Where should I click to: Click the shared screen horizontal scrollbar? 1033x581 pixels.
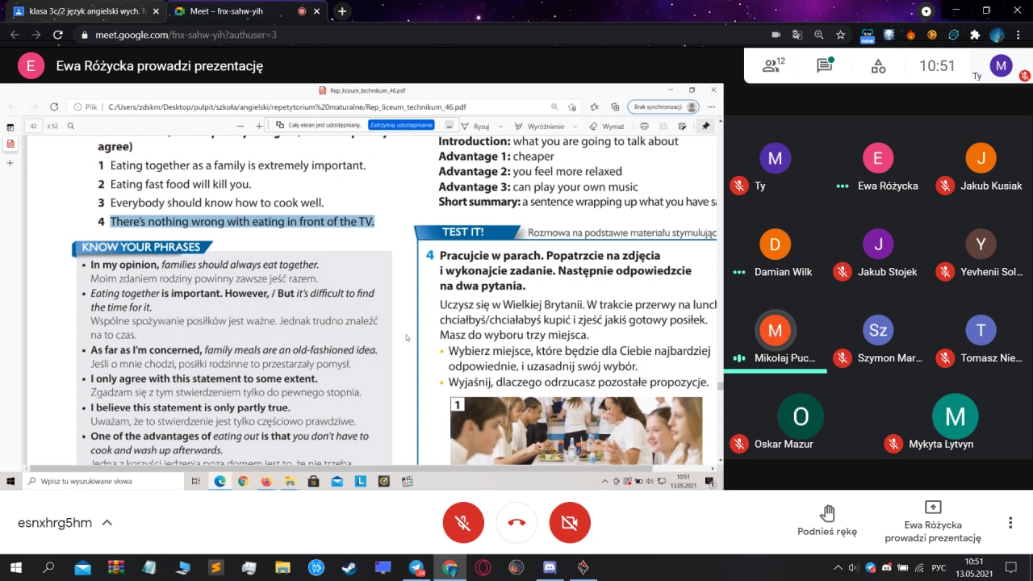(x=339, y=468)
